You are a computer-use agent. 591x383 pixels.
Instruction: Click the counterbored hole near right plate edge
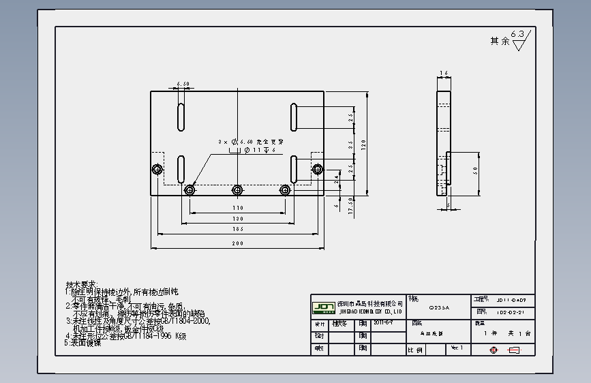click(x=318, y=169)
